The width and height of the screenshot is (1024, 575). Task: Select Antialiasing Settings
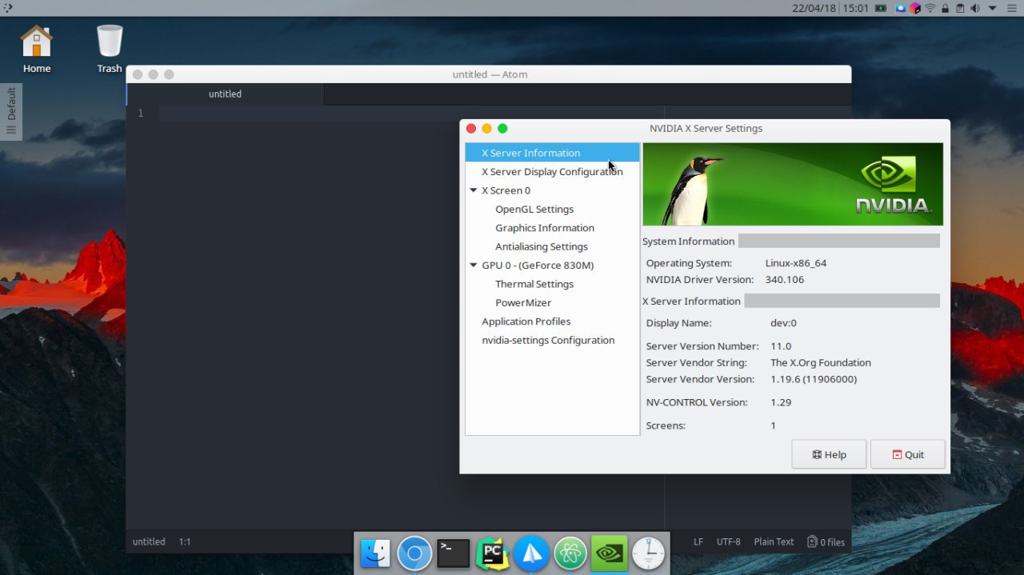(x=542, y=246)
